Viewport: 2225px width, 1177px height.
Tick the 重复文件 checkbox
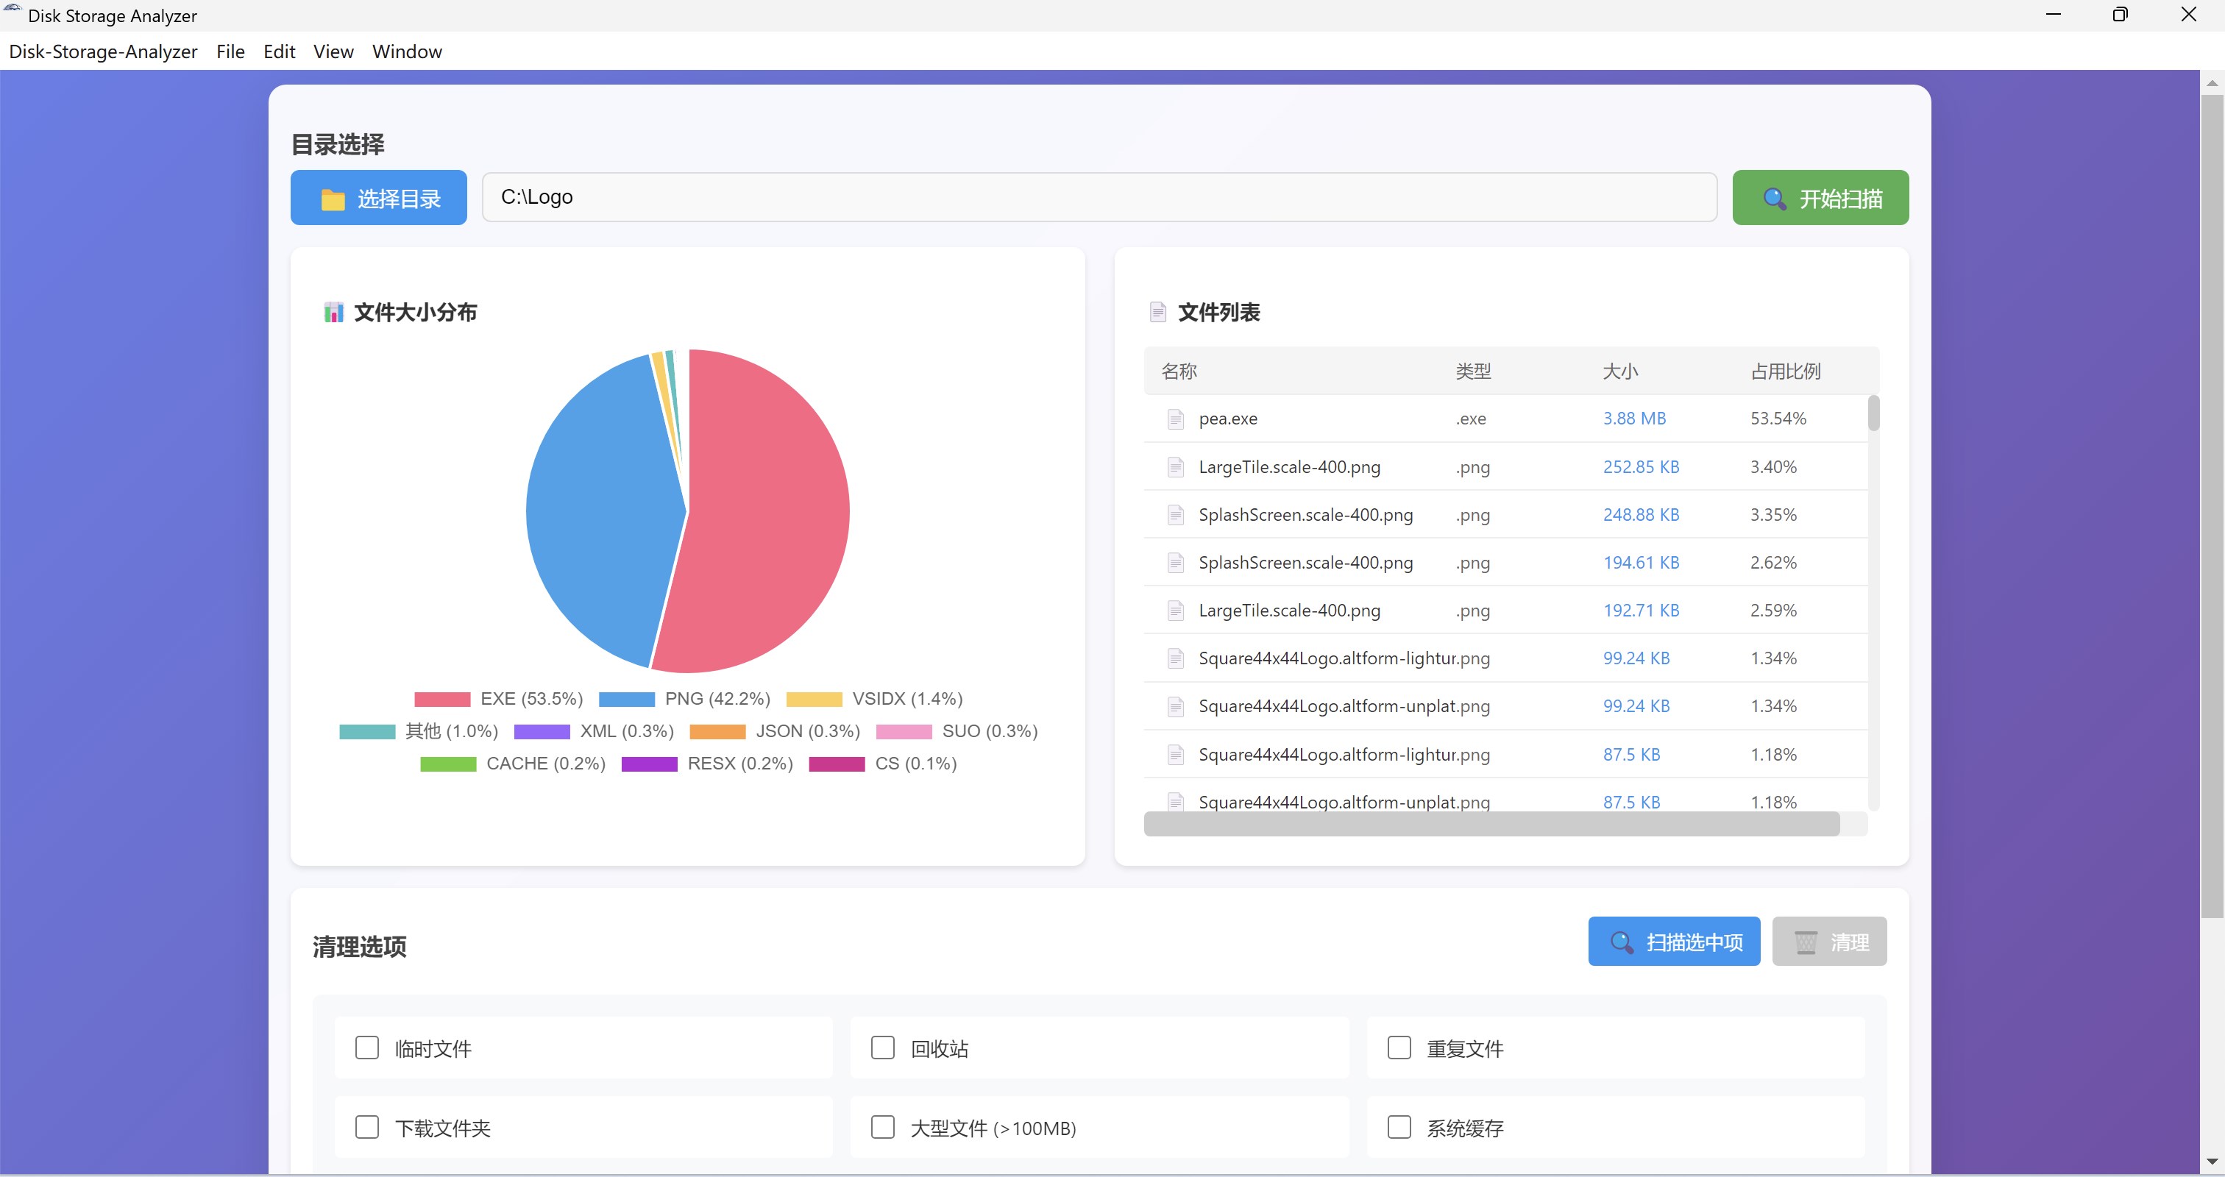click(1399, 1048)
